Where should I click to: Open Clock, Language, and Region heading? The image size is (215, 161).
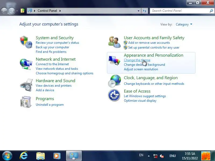[x=150, y=78]
